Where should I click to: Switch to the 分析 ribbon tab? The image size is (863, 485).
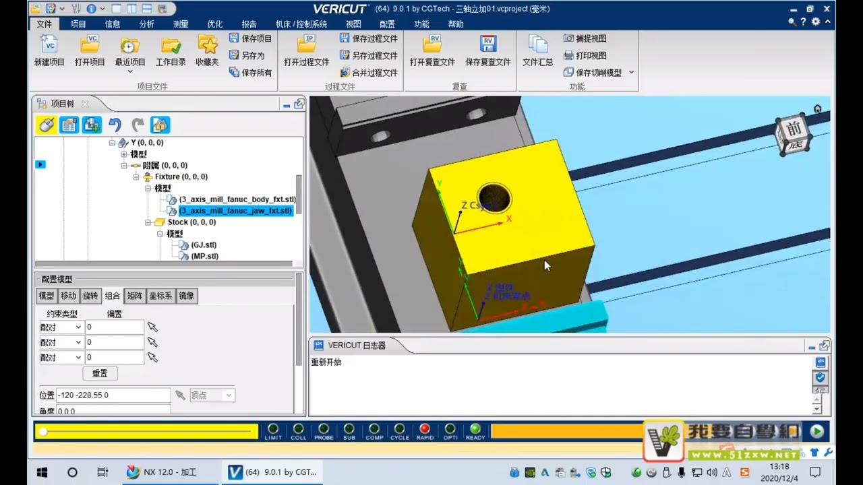[x=146, y=24]
